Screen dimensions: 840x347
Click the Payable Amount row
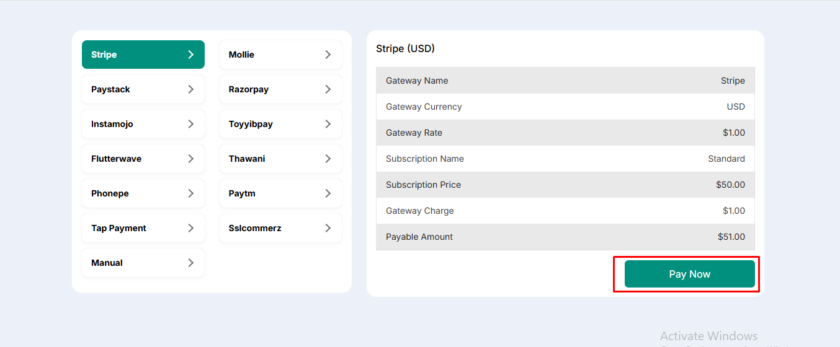coord(565,237)
